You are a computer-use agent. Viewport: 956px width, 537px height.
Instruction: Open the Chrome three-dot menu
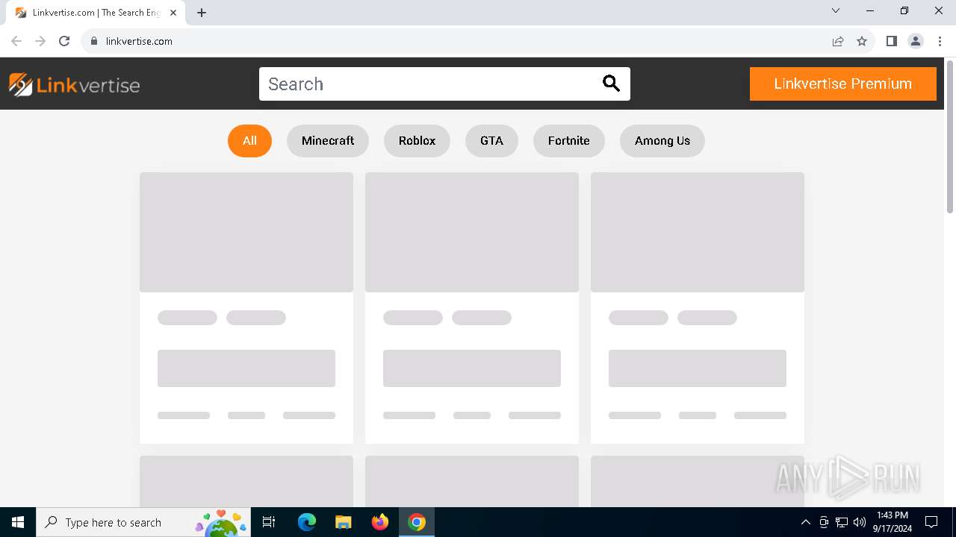(940, 41)
